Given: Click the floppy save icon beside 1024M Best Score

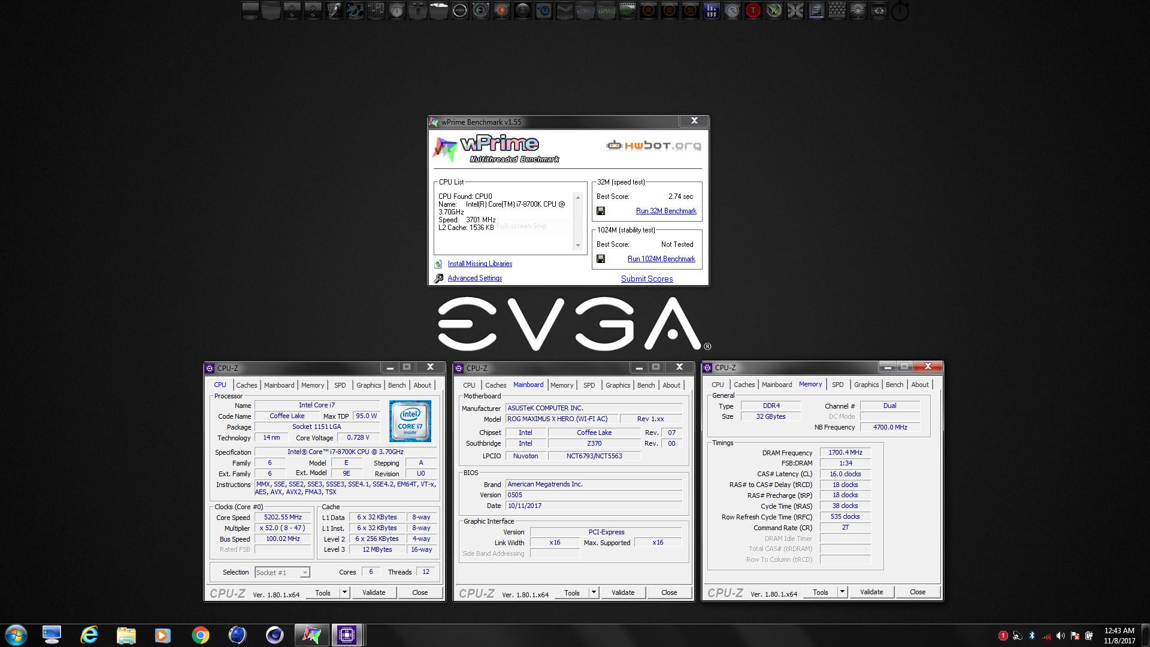Looking at the screenshot, I should [x=601, y=259].
